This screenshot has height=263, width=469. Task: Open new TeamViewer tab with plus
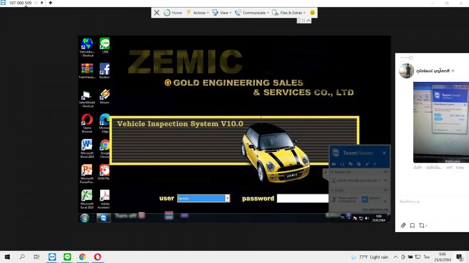coord(50,3)
